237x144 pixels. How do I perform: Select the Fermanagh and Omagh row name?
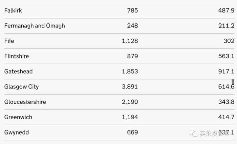(35, 26)
